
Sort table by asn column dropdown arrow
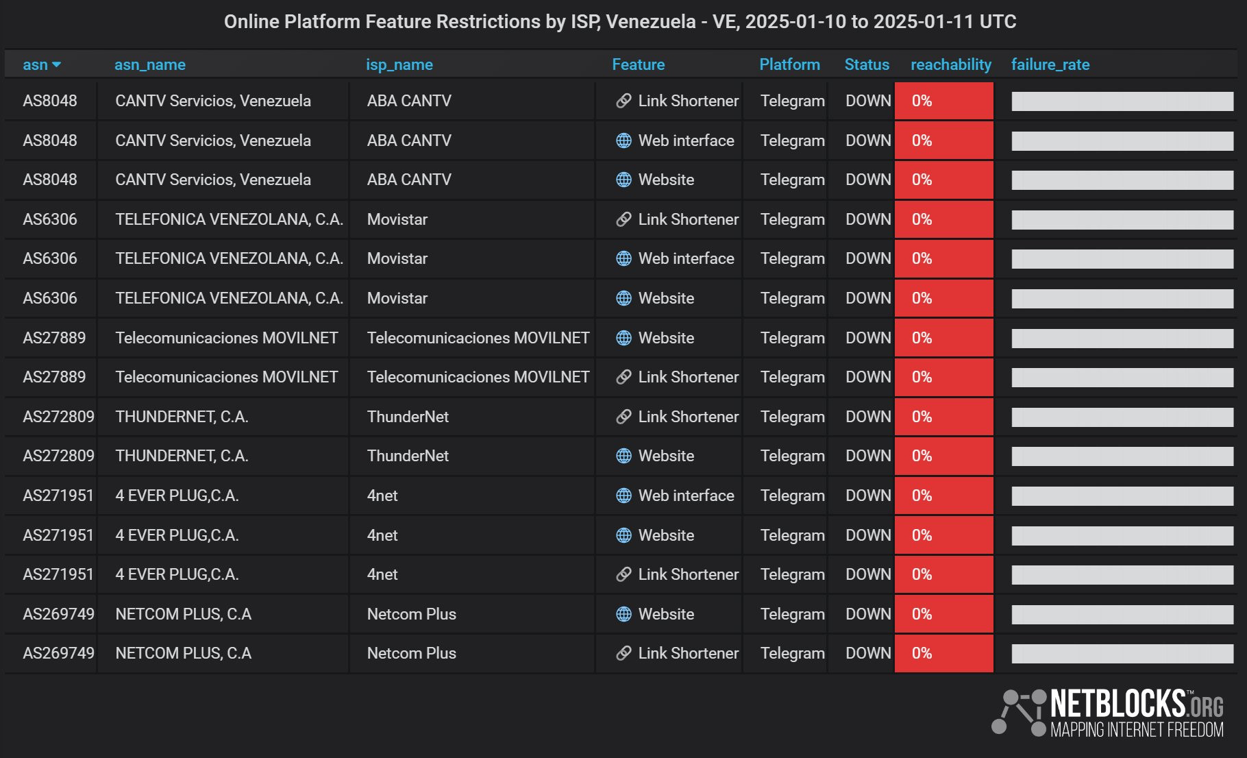point(56,64)
